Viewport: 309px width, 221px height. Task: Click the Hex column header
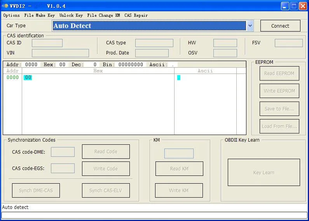(98, 71)
